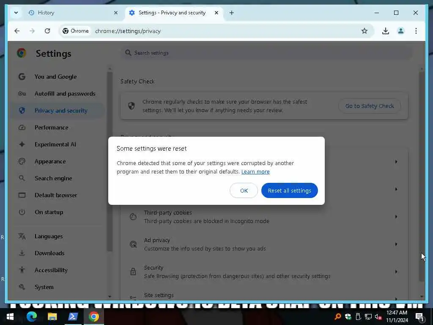Viewport: 433px width, 325px height.
Task: Bookmark this tab with star icon
Action: [x=364, y=31]
